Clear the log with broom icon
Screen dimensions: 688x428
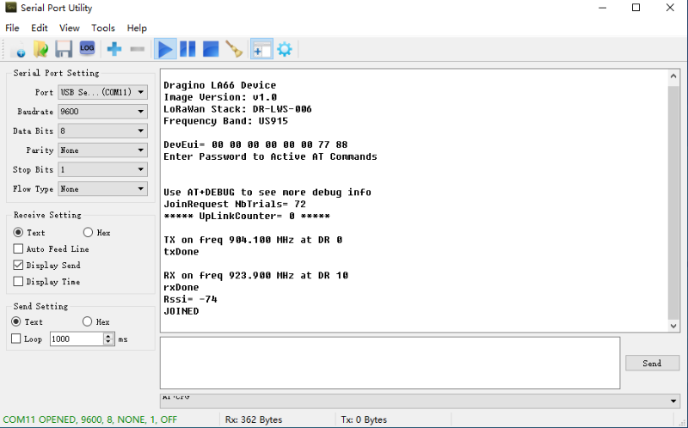point(234,49)
